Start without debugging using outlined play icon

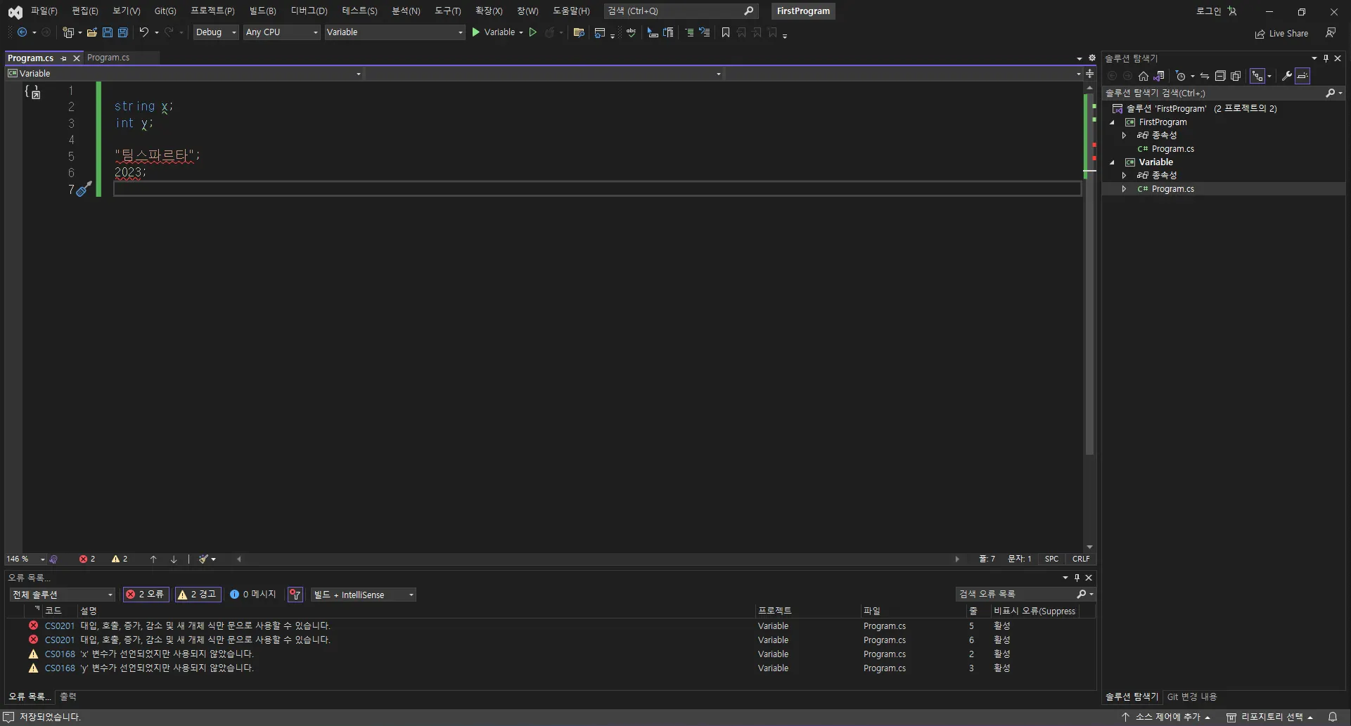533,32
